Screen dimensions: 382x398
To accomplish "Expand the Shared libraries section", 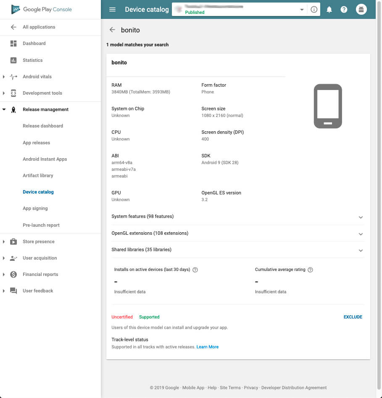I will click(x=361, y=250).
